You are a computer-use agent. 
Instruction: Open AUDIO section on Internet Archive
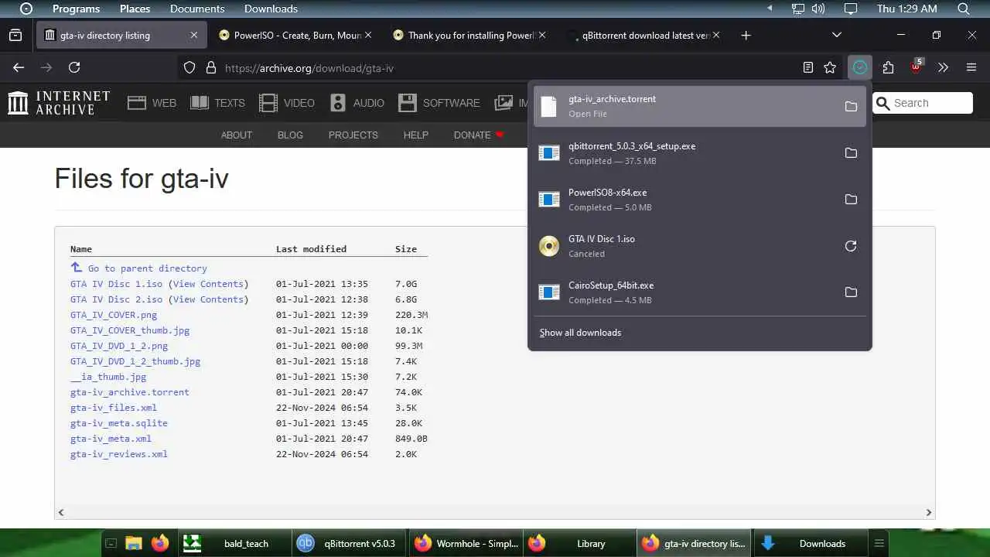click(x=357, y=103)
